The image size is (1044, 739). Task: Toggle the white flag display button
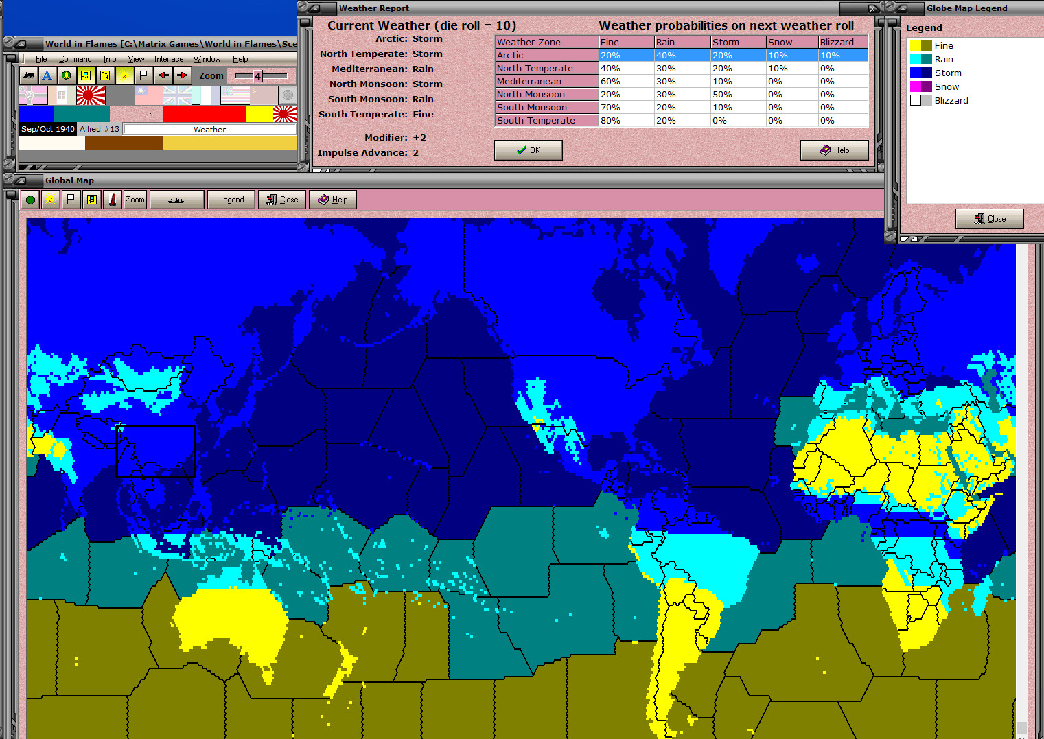coord(143,75)
